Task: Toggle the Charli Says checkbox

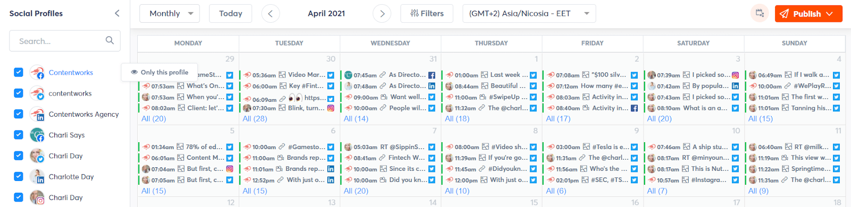Action: point(19,135)
